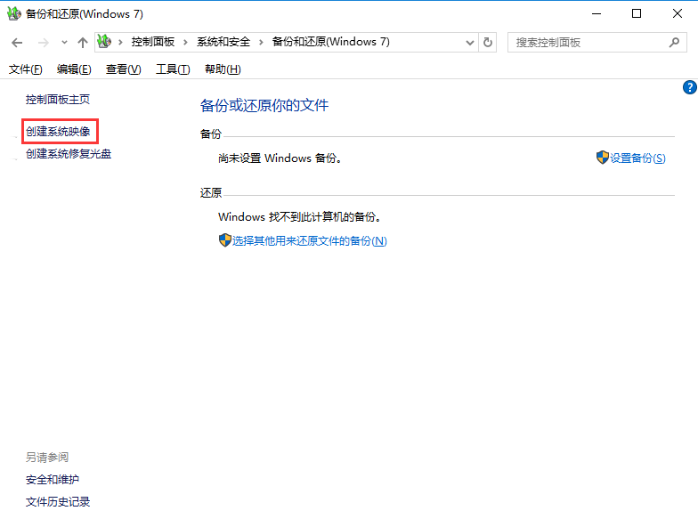Open the 文件(F) menu
698x527 pixels.
[25, 69]
